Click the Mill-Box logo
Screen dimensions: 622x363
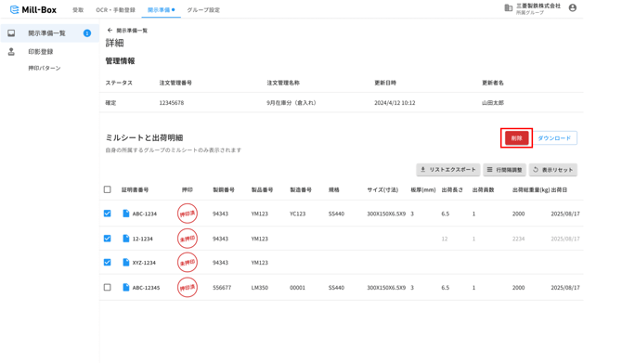(x=33, y=9)
